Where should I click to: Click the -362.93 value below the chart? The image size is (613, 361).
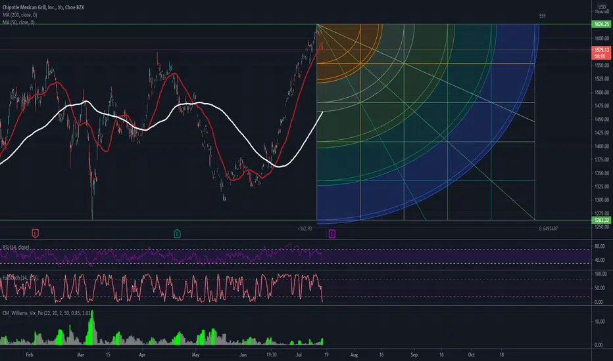305,228
